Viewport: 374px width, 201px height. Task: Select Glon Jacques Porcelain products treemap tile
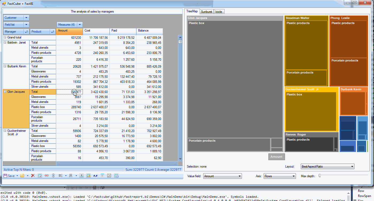click(229, 145)
